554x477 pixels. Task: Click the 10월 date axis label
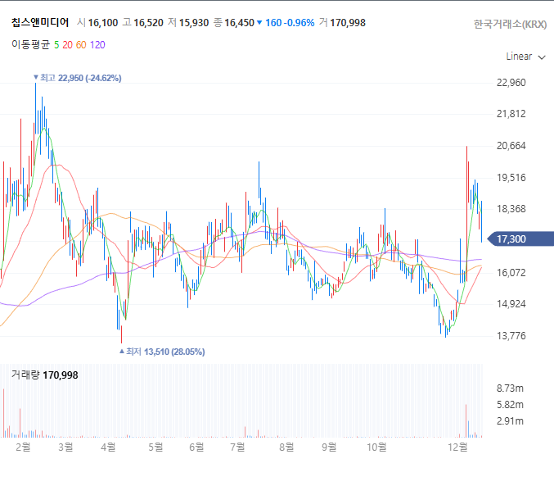pyautogui.click(x=376, y=447)
